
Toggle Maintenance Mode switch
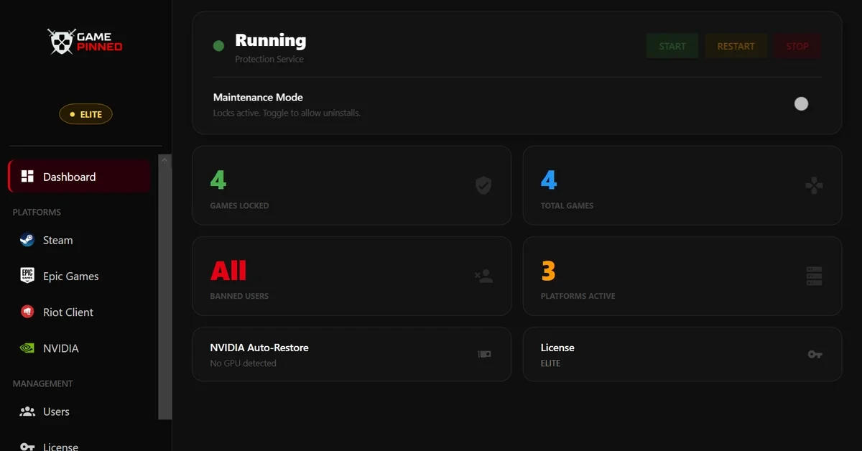(801, 104)
